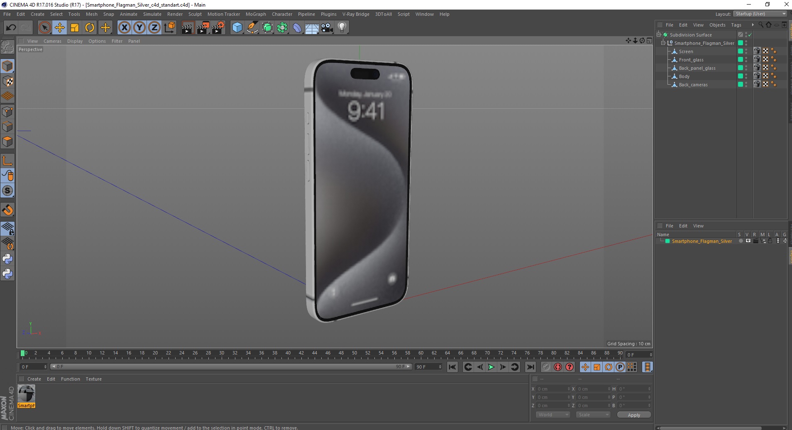Add a Floor environment object
The width and height of the screenshot is (792, 430).
tap(312, 28)
